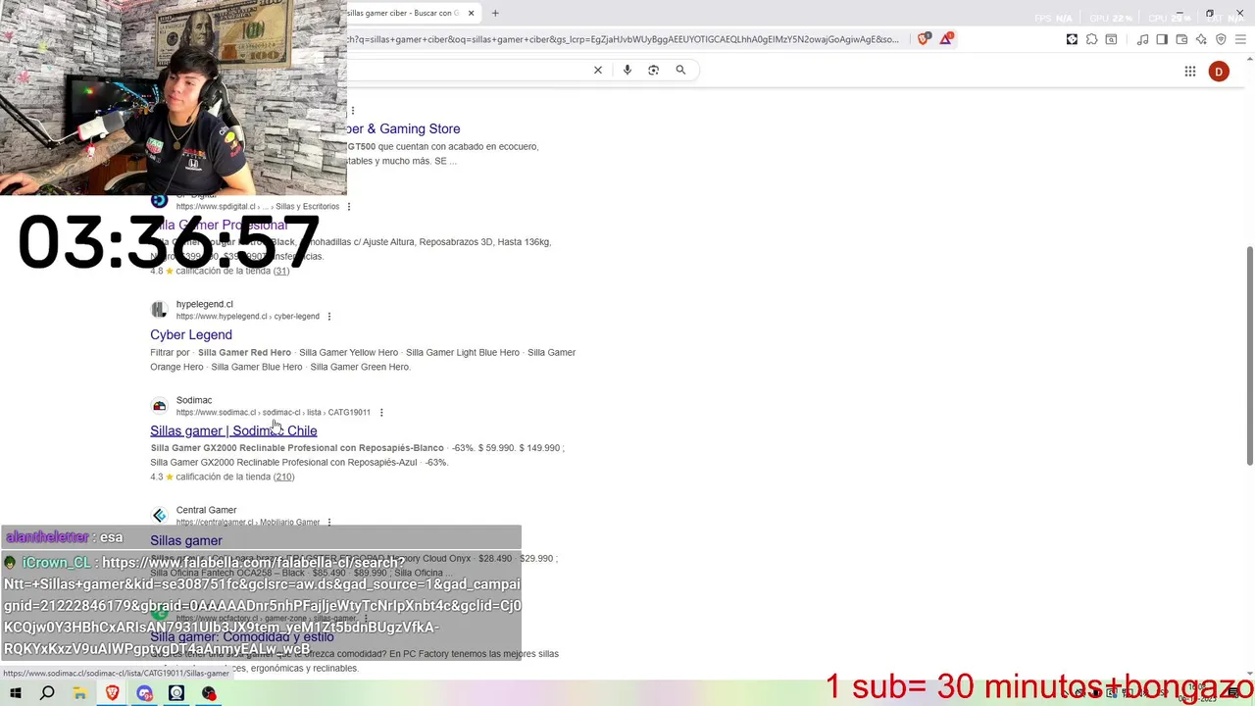This screenshot has width=1255, height=706.
Task: Open 'Silla gamer: Comodidad y estilo' result
Action: coord(242,636)
